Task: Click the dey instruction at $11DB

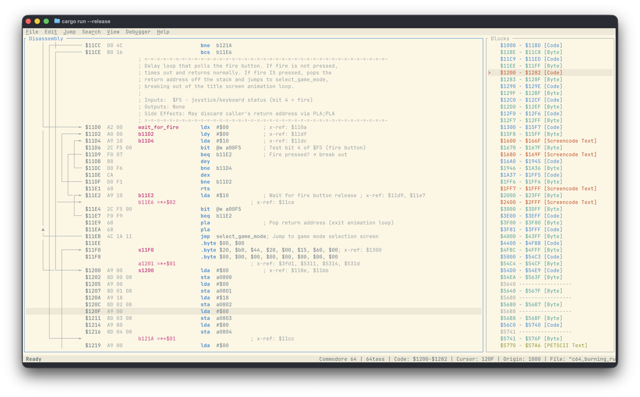Action: pos(205,161)
